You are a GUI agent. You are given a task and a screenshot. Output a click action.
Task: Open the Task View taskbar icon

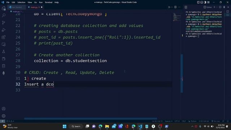coord(87,126)
